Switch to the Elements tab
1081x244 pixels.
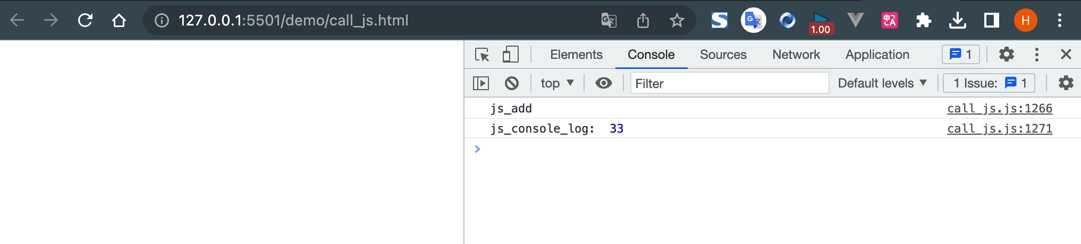[576, 55]
